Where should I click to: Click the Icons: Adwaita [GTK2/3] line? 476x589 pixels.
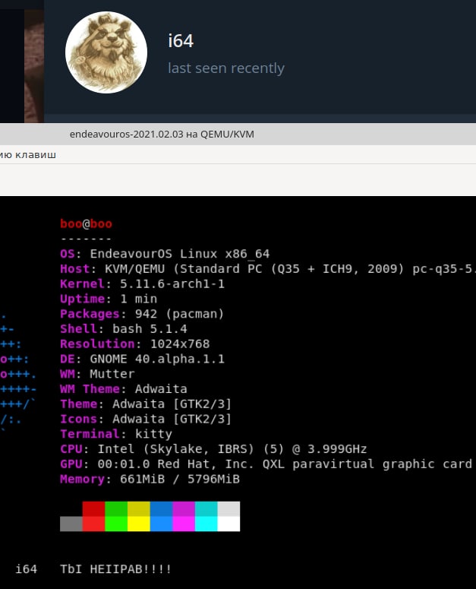(x=146, y=420)
